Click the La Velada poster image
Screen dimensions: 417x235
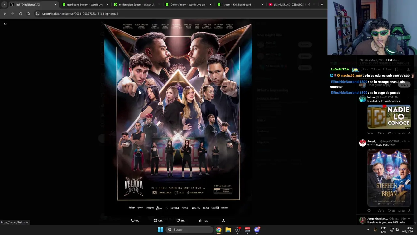coord(178,117)
